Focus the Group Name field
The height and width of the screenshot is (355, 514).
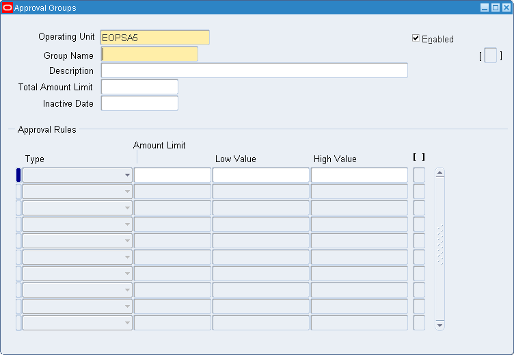[150, 54]
